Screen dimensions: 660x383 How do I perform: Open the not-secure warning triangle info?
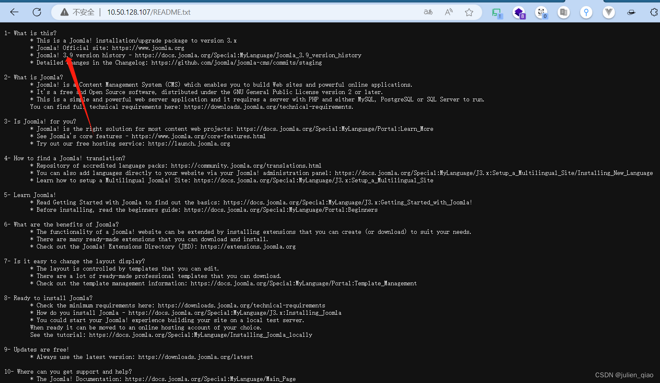click(x=64, y=12)
